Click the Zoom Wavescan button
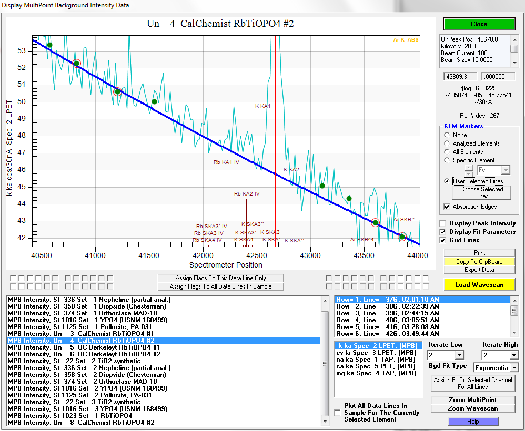The height and width of the screenshot is (431, 525). [x=472, y=408]
